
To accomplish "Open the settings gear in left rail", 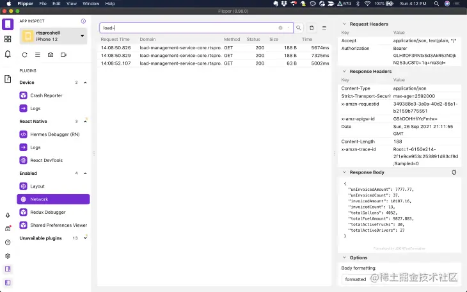I will (x=8, y=256).
